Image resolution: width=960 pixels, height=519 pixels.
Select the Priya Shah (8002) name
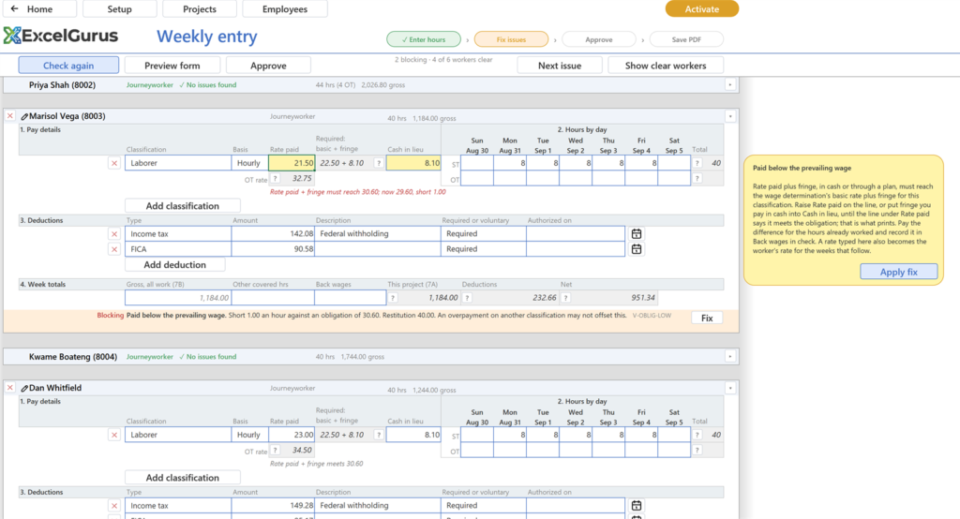coord(63,85)
